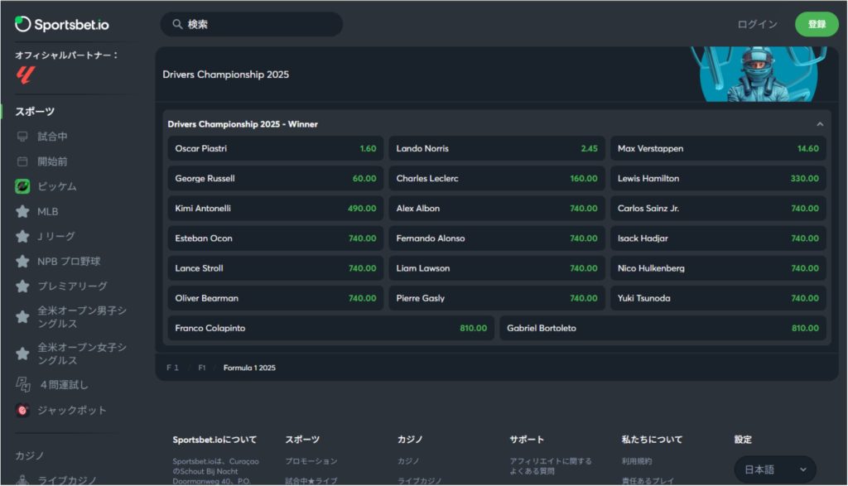This screenshot has width=848, height=486.
Task: Select the カジノ sidebar section heading
Action: pyautogui.click(x=29, y=455)
